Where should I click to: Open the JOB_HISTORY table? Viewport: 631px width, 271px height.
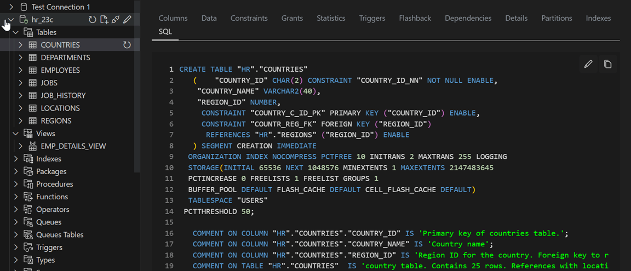point(63,95)
